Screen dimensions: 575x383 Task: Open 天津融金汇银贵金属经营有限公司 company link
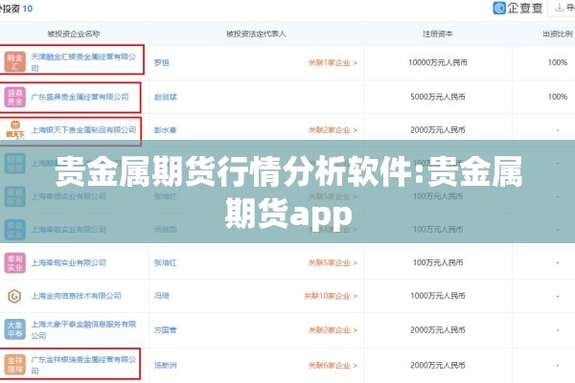coord(83,62)
